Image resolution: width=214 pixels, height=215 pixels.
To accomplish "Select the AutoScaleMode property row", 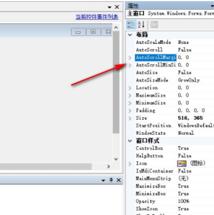I will coord(175,42).
